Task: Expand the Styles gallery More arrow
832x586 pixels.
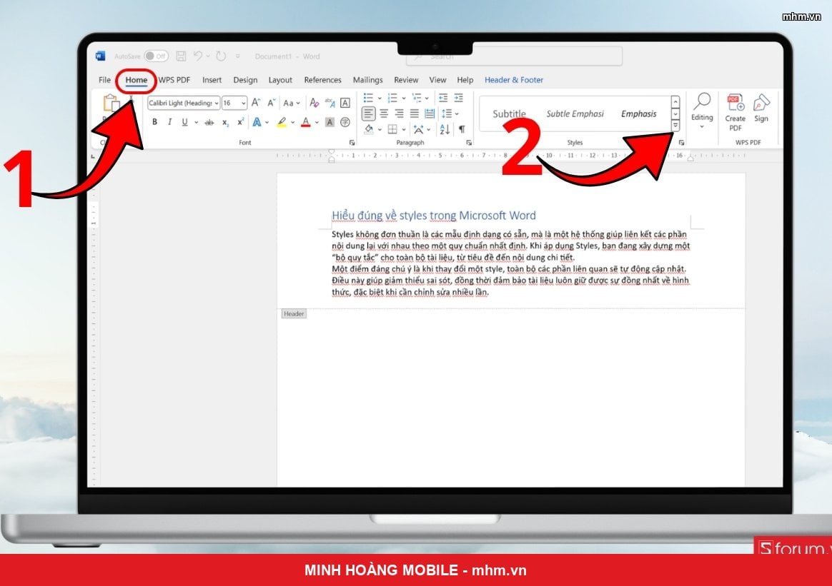Action: click(675, 126)
